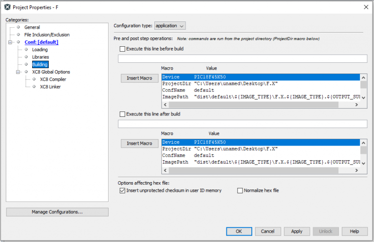Click the upper Insert Macro button
Screen dimensions: 374x242
140,78
